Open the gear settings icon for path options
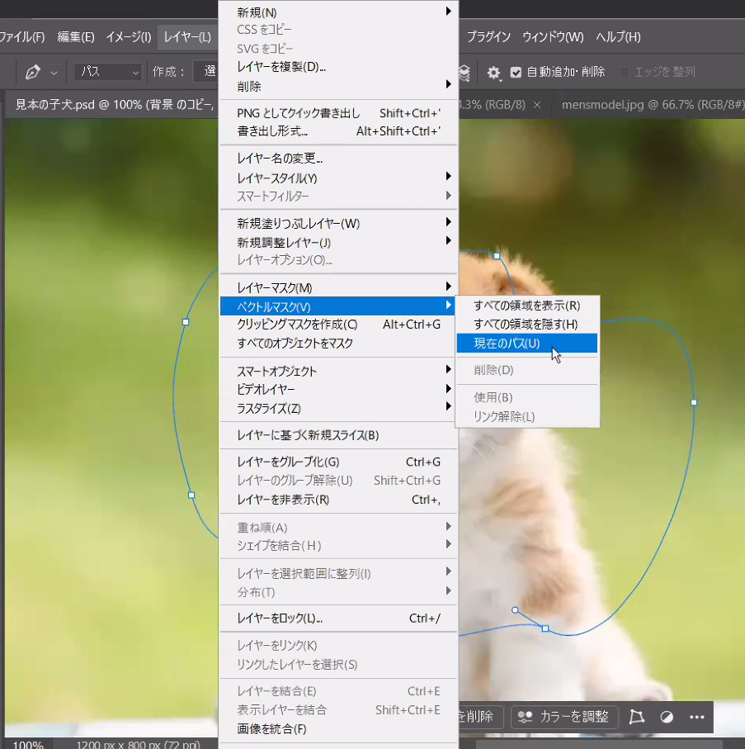Image resolution: width=745 pixels, height=749 pixels. click(x=493, y=73)
